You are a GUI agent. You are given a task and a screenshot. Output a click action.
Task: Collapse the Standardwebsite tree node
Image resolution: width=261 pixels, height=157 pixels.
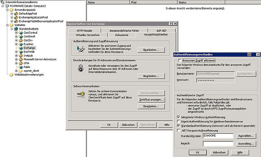point(12,29)
